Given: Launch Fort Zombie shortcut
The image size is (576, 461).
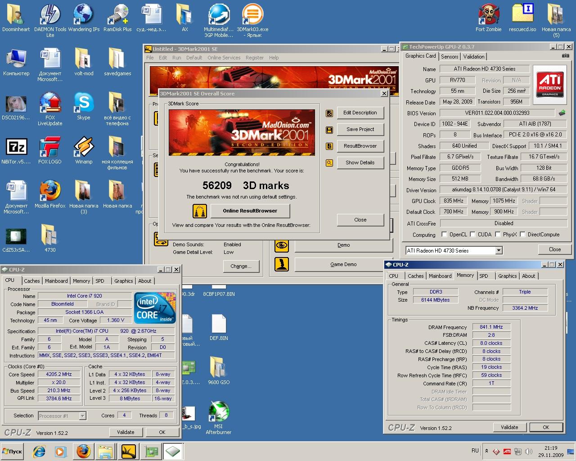Looking at the screenshot, I should pyautogui.click(x=489, y=18).
